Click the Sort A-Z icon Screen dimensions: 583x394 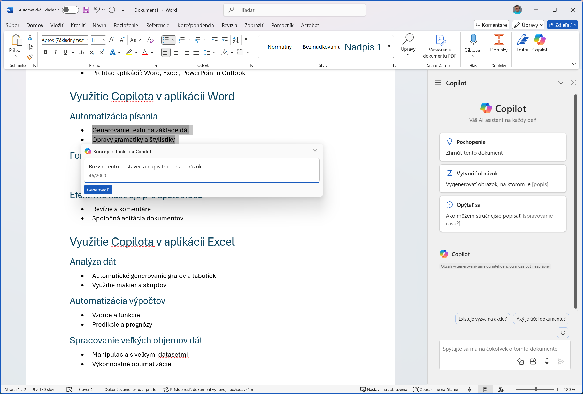(236, 40)
